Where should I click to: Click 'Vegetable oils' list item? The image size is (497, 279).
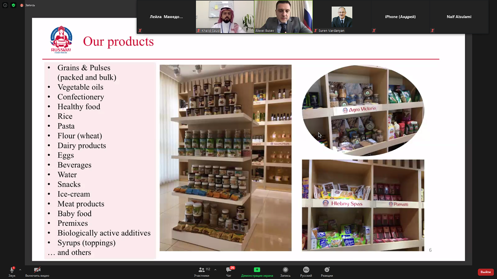tap(80, 87)
